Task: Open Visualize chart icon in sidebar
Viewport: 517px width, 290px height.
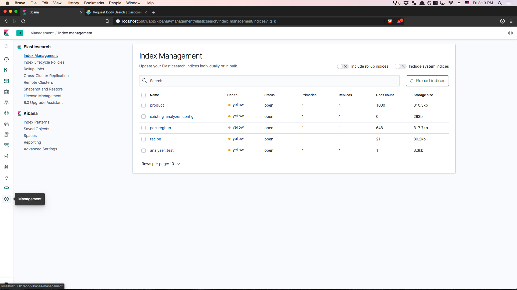Action: [x=6, y=70]
